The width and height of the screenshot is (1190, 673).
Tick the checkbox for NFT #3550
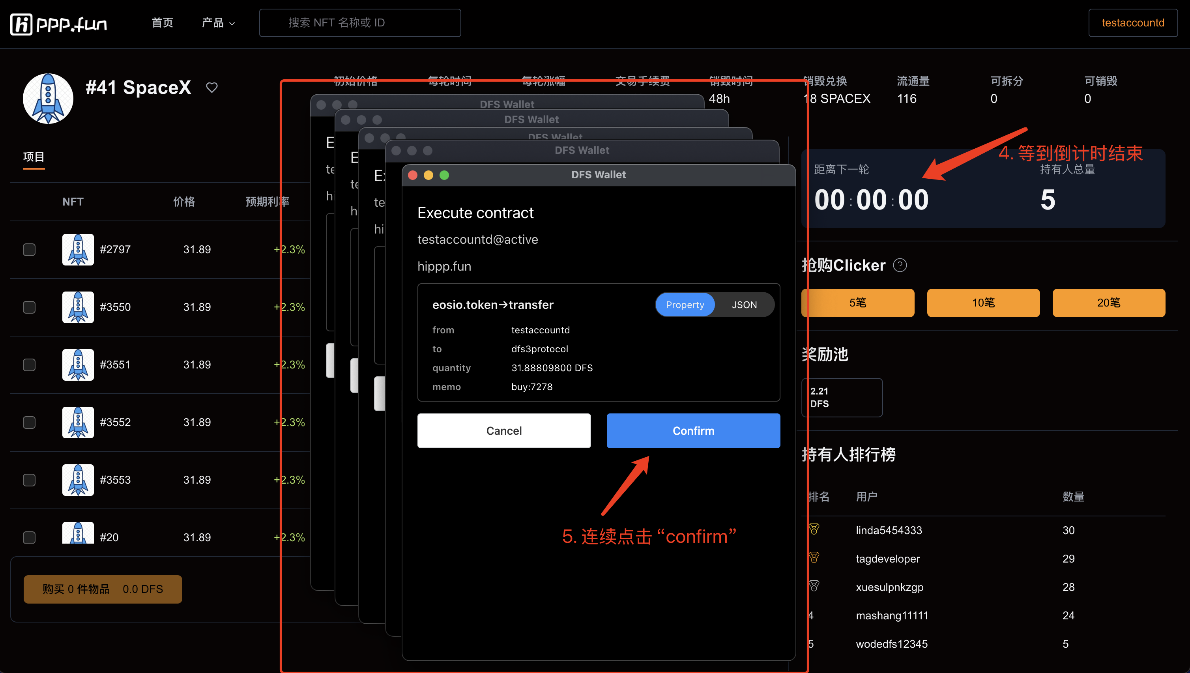(29, 307)
